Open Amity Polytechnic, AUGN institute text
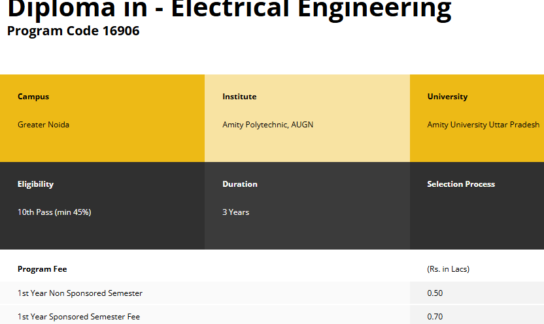Screen dimensions: 544x324 (x=267, y=125)
